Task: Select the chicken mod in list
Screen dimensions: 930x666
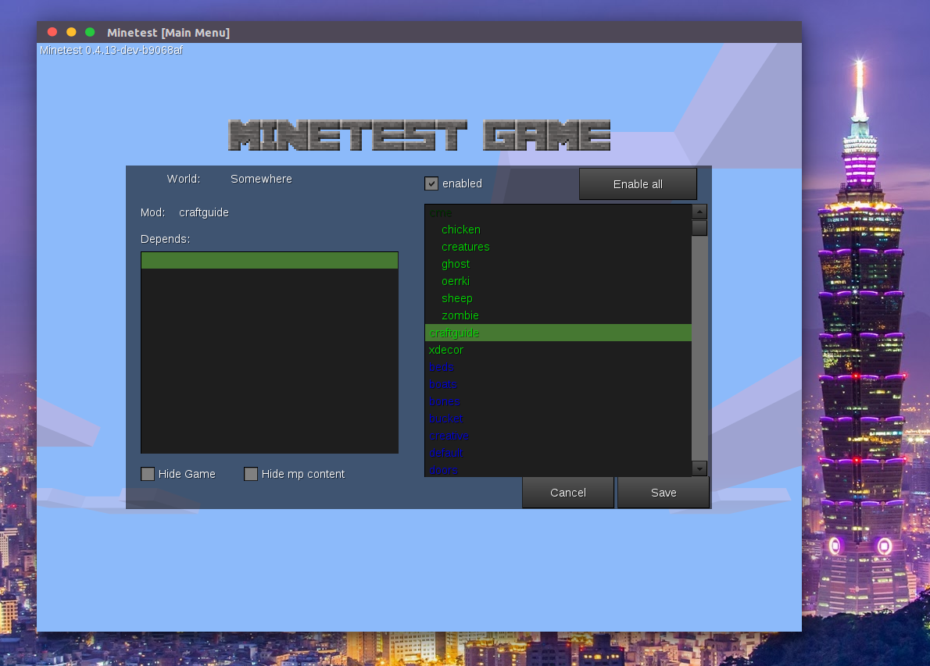Action: point(460,230)
